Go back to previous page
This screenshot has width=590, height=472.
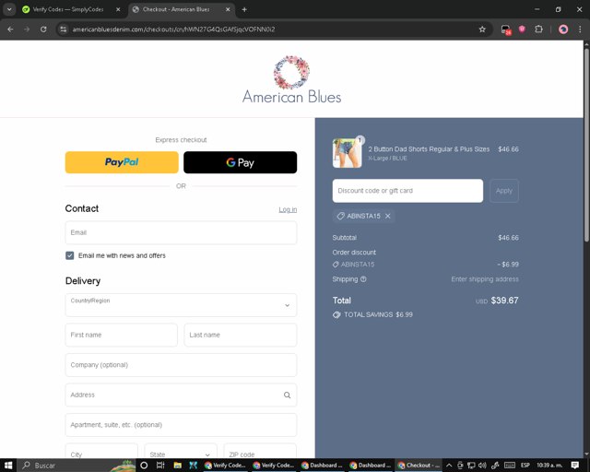click(x=10, y=29)
